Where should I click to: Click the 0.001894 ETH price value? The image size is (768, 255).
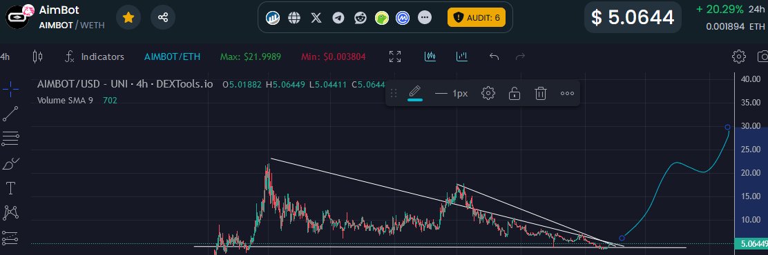tap(735, 27)
